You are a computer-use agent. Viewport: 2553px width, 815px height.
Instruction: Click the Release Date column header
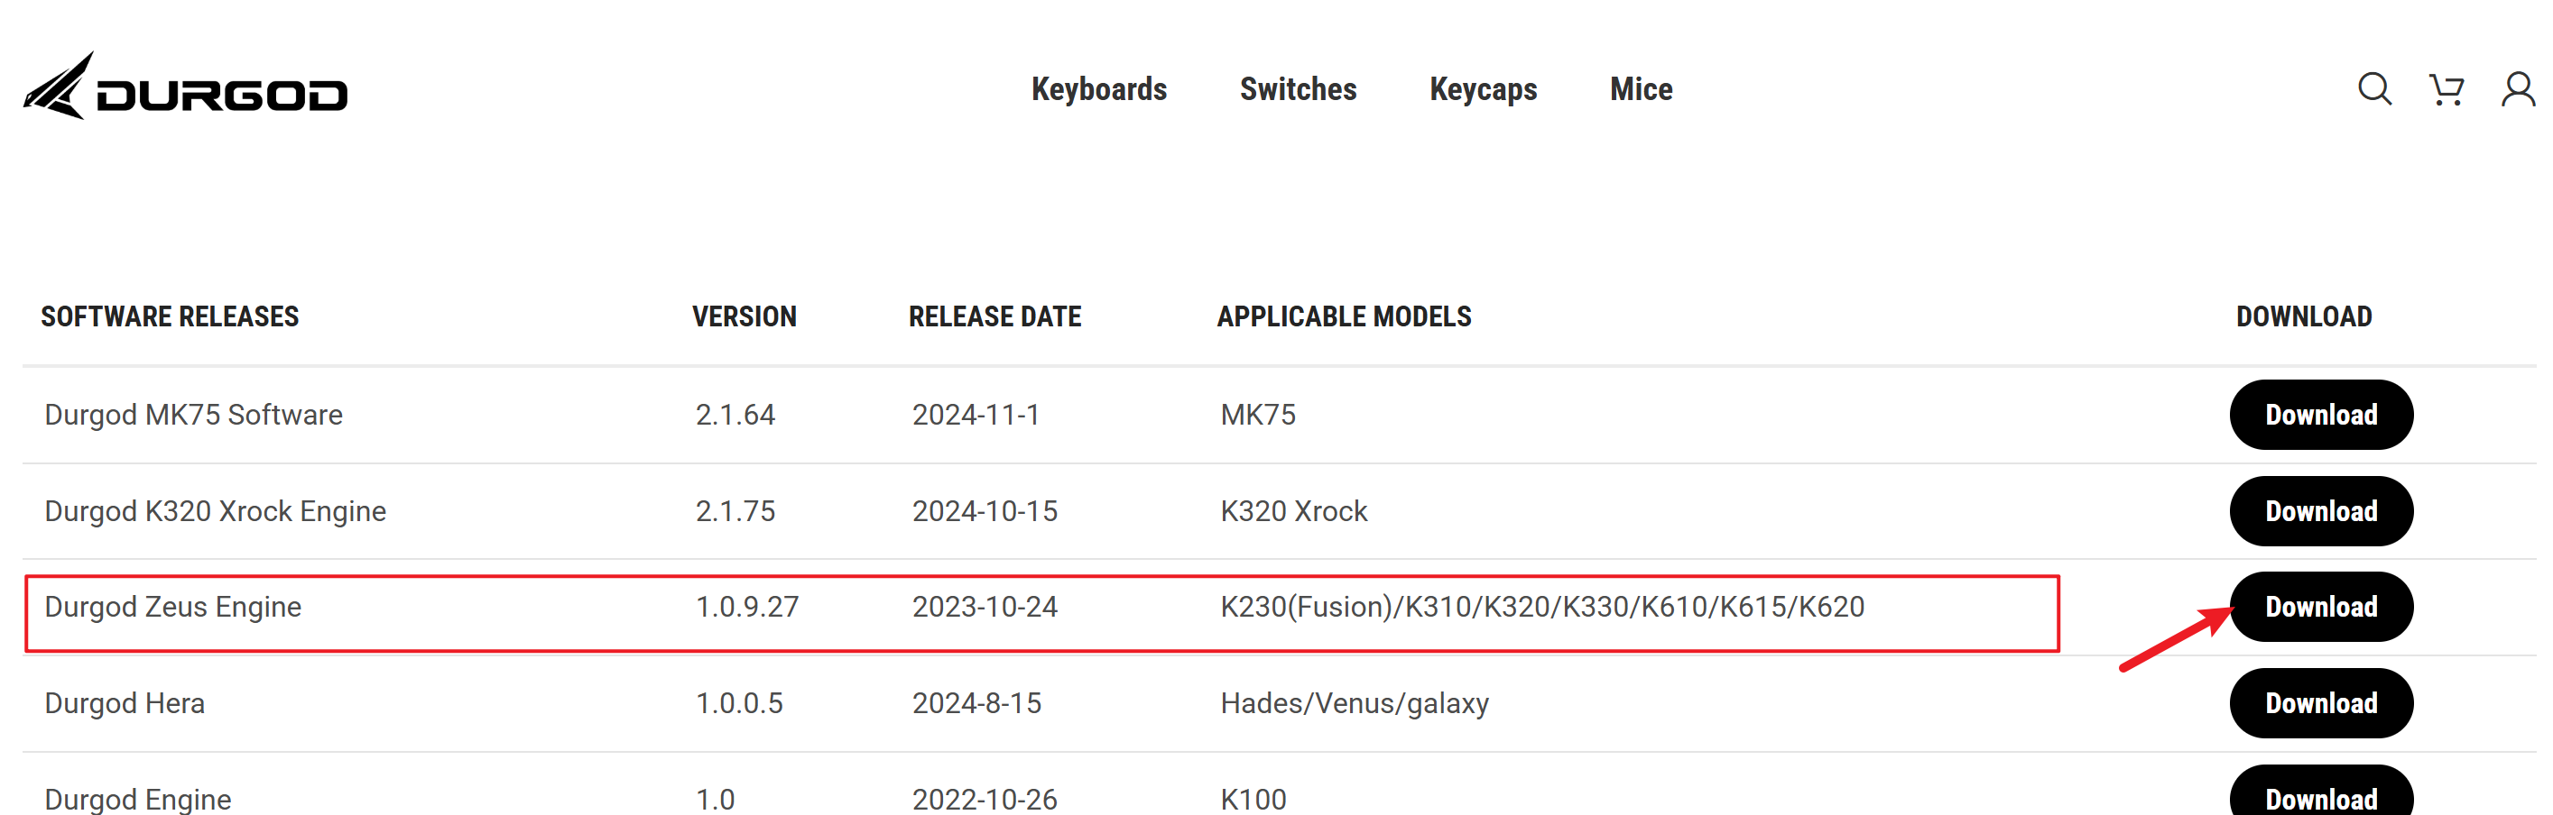(x=994, y=316)
